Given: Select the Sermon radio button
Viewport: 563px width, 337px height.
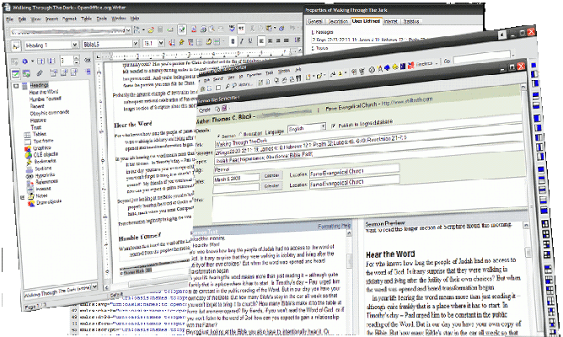Looking at the screenshot, I should 218,136.
